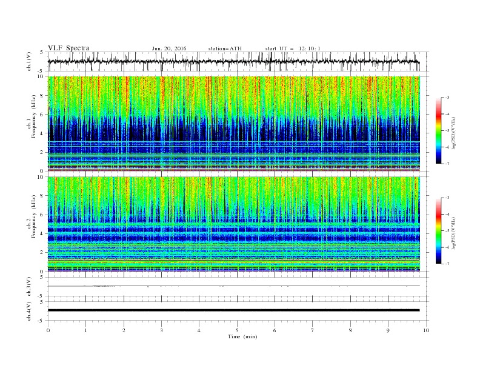Click time axis tick label "8"
Viewport: 480px width, 371px height.
(x=350, y=330)
